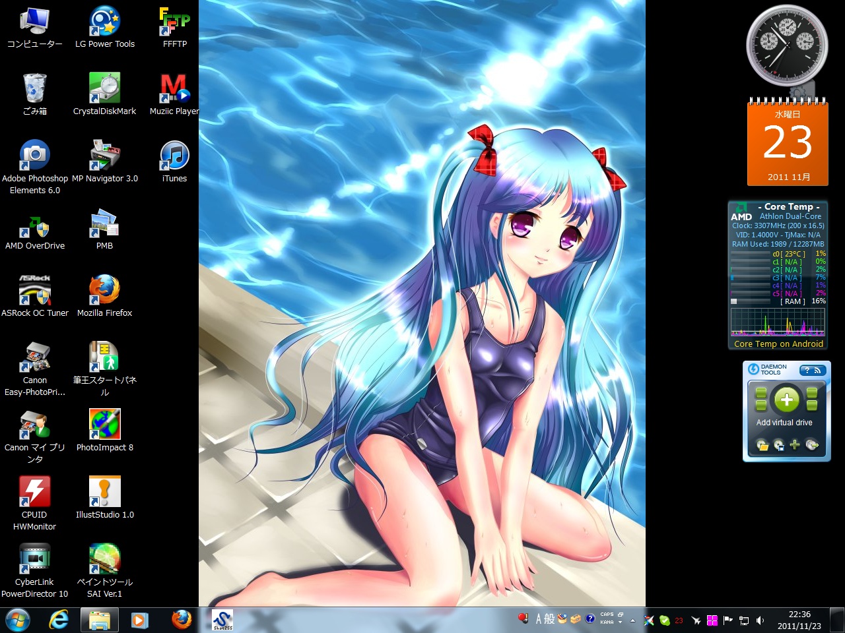
Task: Select Adobe Photoshop Elements 6.0 shortcut
Action: (34, 167)
